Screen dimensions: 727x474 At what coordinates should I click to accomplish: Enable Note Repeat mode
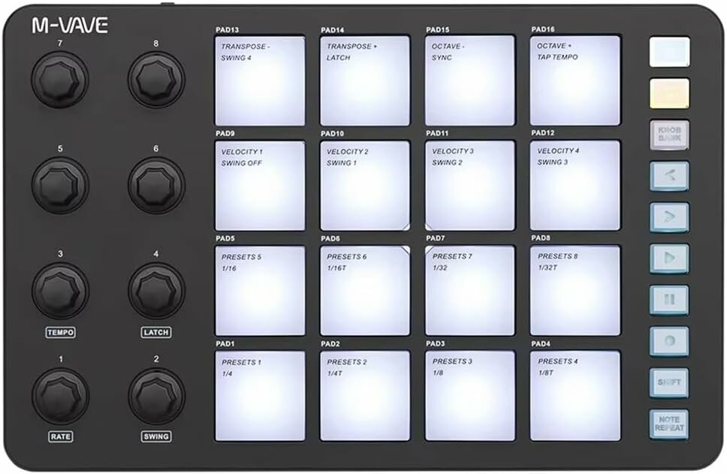click(x=668, y=423)
